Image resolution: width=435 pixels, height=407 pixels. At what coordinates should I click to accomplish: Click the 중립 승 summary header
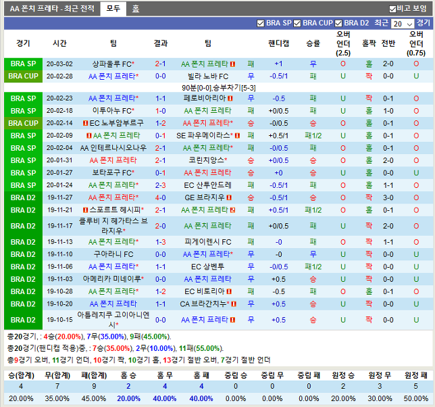(236, 376)
